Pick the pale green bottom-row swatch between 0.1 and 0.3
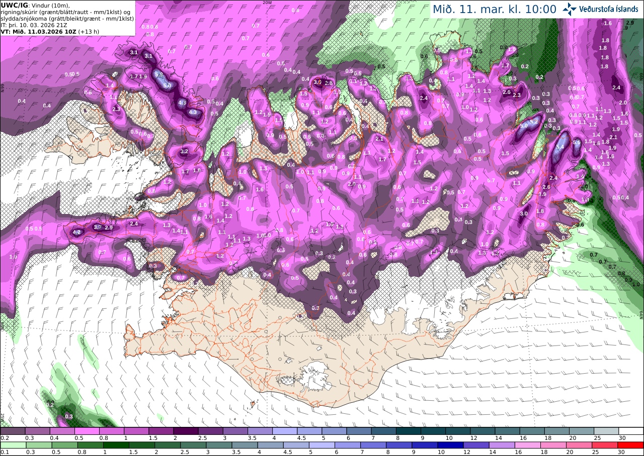Viewport: 644px width, 456px height. 13,445
